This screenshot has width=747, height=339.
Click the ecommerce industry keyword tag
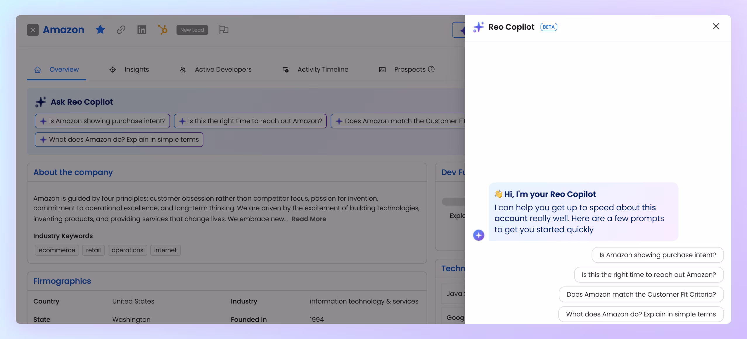[x=57, y=250]
